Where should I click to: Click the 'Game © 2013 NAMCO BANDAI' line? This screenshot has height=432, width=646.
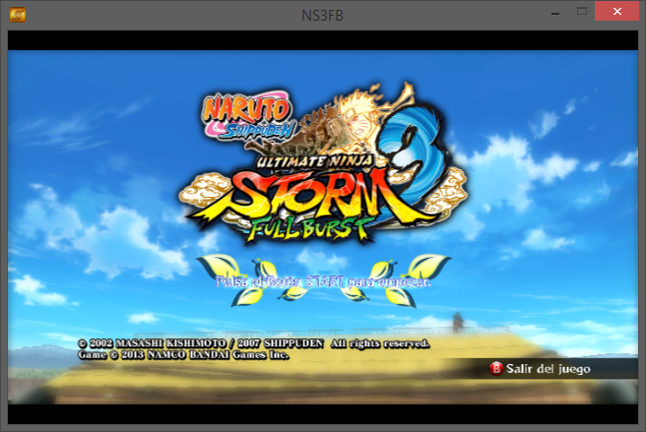(183, 355)
